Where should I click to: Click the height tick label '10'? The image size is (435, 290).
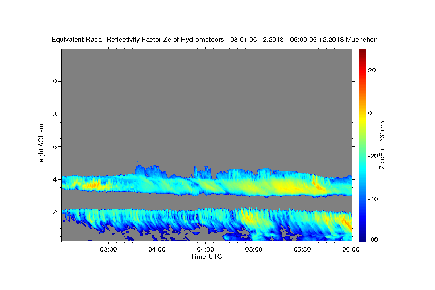tap(53, 81)
